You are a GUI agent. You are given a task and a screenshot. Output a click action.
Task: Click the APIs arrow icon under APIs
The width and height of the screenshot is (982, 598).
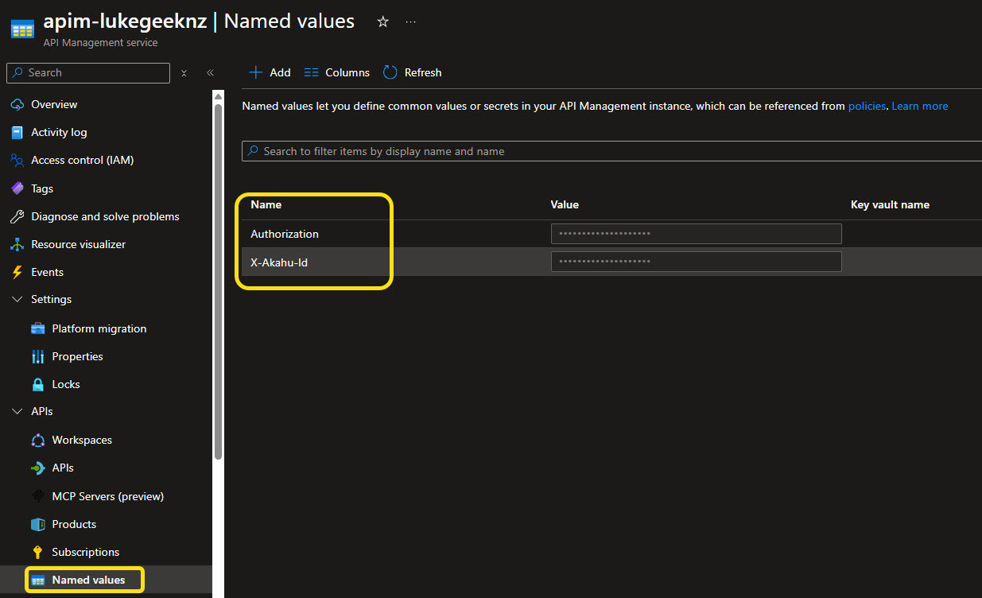click(37, 468)
